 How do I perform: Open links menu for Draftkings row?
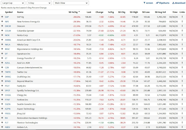[182, 77]
